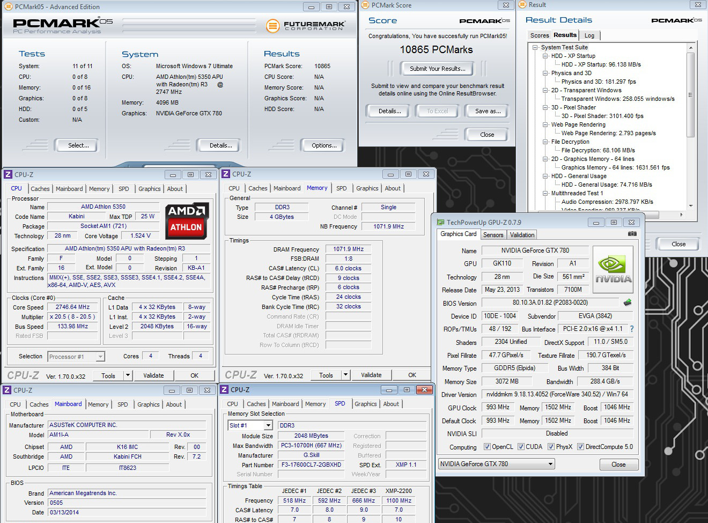Image resolution: width=708 pixels, height=523 pixels.
Task: Click scroll up arrow in Result tree
Action: (690, 48)
